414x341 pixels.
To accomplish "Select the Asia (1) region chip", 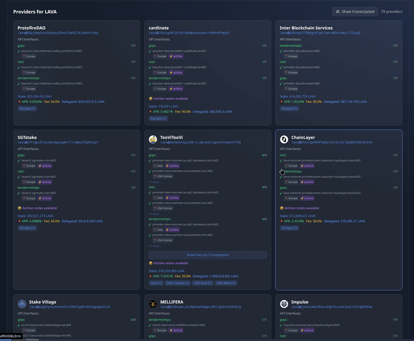I will 156,283.
